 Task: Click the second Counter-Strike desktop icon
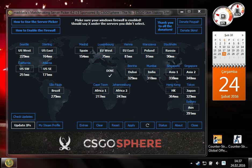[238, 140]
